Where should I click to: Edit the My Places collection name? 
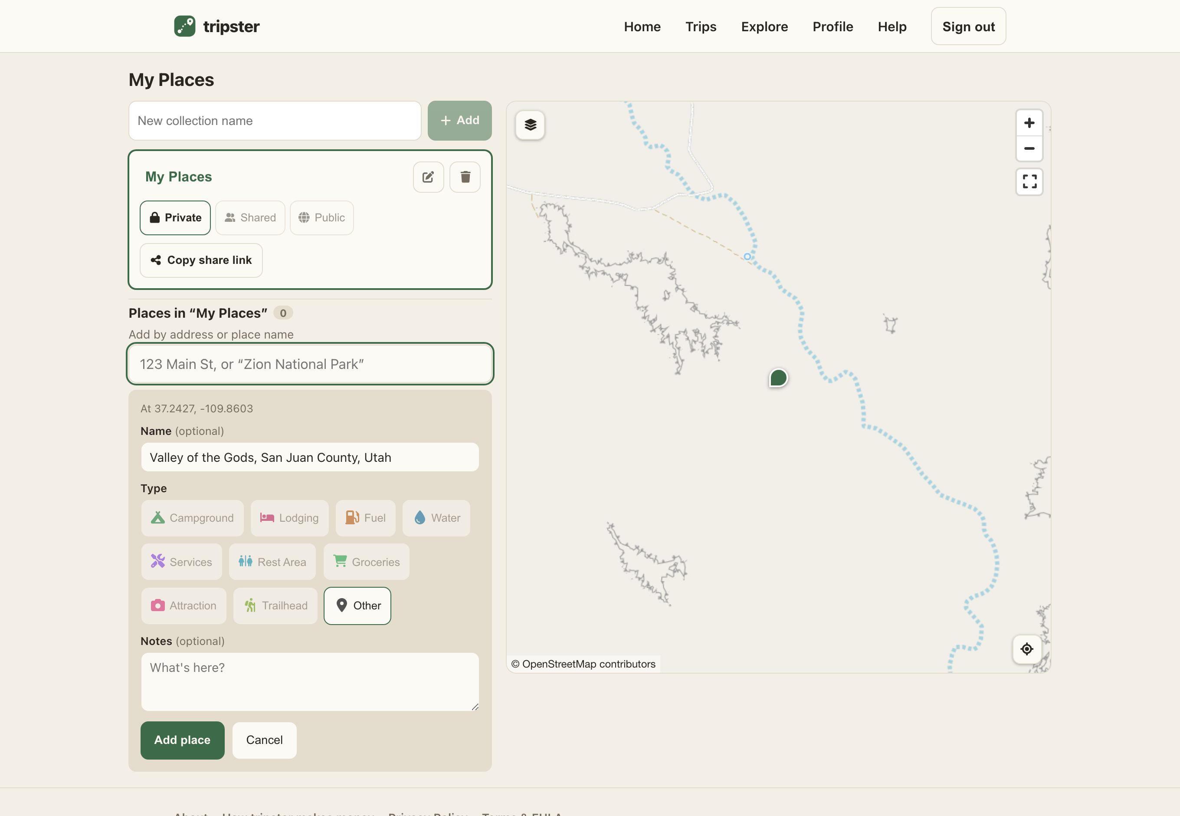pyautogui.click(x=428, y=177)
